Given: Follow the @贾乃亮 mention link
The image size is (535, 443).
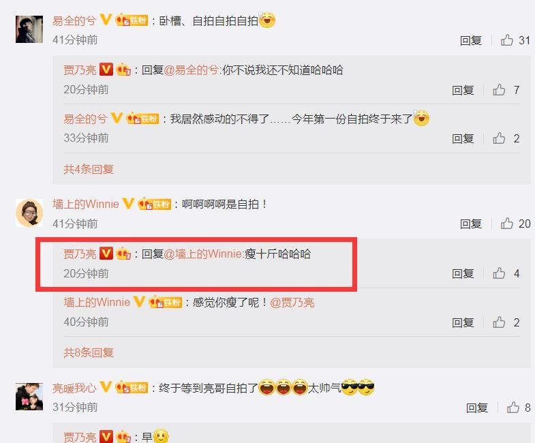Looking at the screenshot, I should pyautogui.click(x=292, y=303).
